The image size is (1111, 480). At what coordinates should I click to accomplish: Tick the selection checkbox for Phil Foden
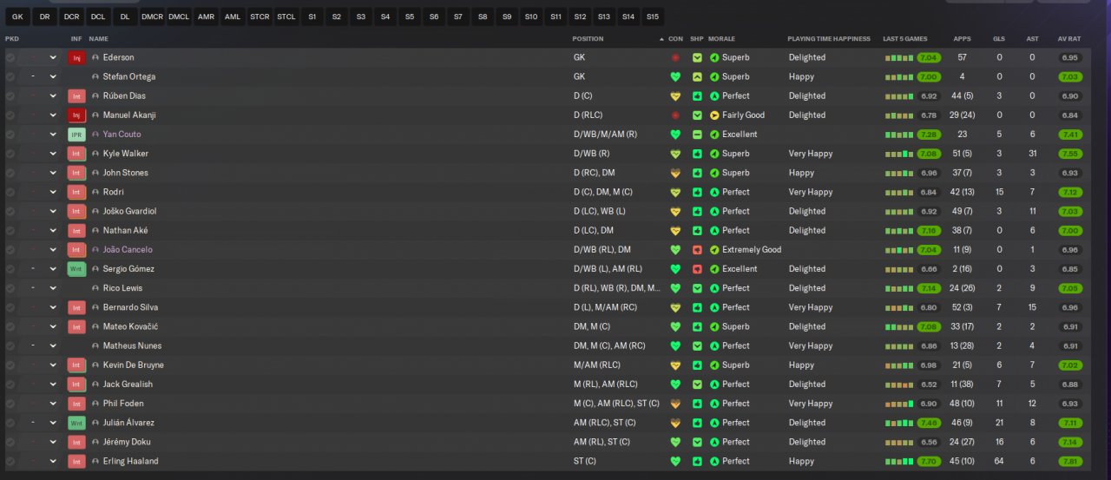[x=10, y=404]
